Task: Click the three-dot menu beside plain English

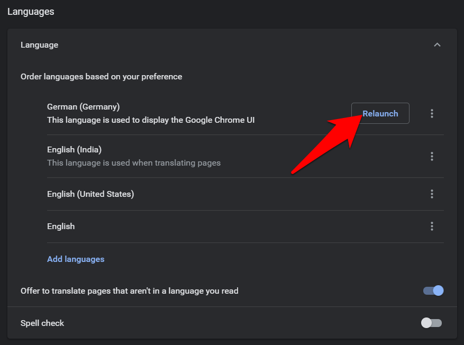Action: pyautogui.click(x=432, y=226)
